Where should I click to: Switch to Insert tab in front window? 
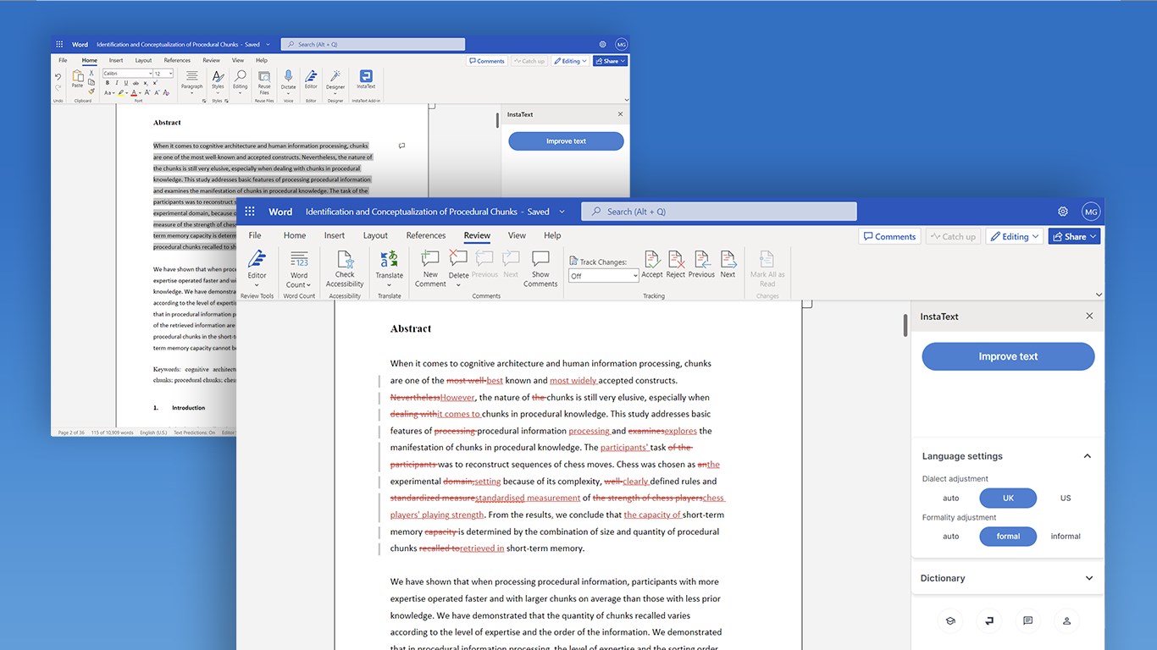(x=335, y=235)
